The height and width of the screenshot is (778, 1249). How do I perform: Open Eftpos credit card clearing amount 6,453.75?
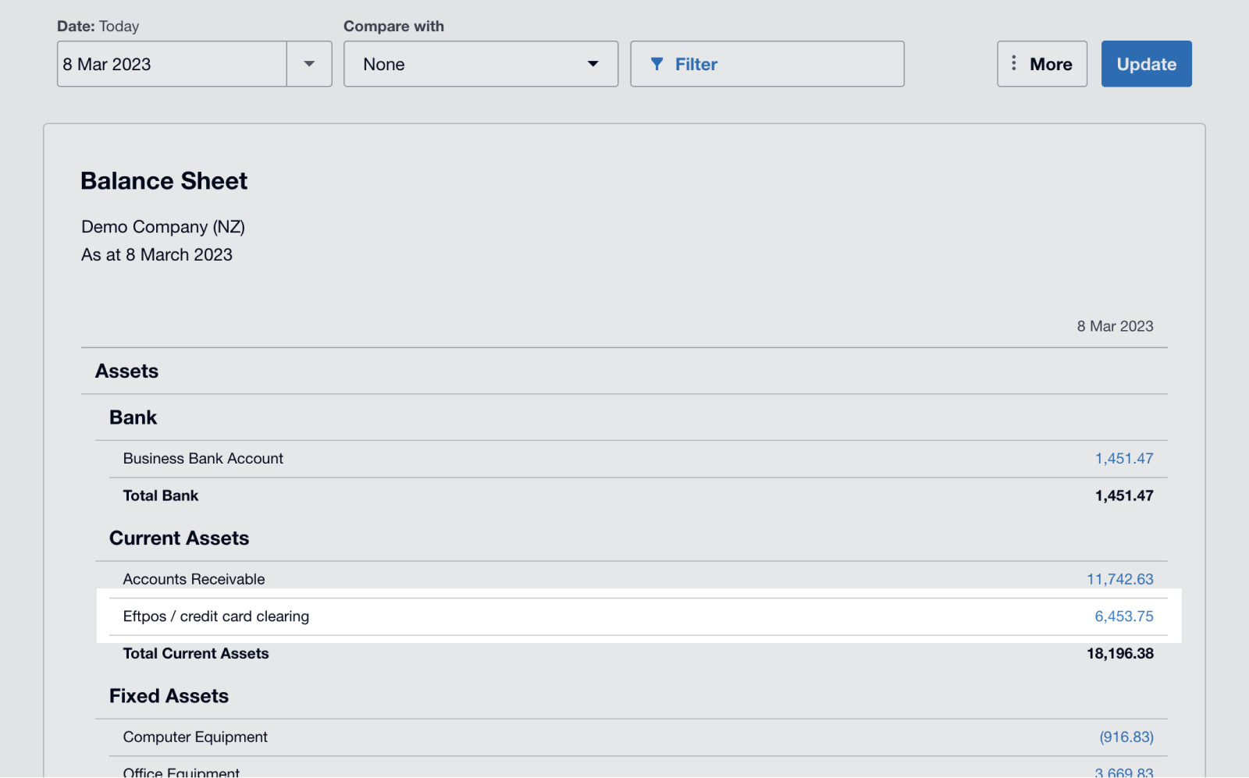pyautogui.click(x=1124, y=616)
